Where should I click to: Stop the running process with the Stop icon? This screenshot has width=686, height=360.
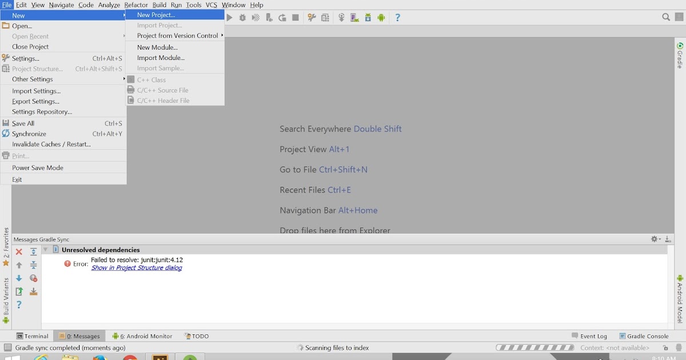point(296,18)
